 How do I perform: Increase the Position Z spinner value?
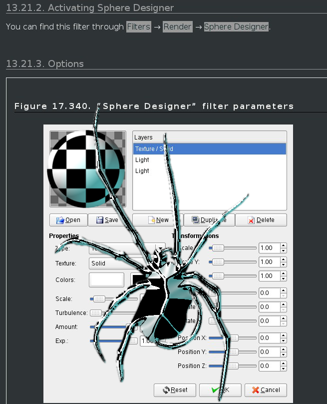pos(283,363)
